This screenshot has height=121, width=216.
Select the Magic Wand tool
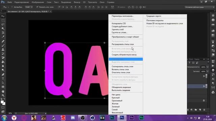(3, 29)
